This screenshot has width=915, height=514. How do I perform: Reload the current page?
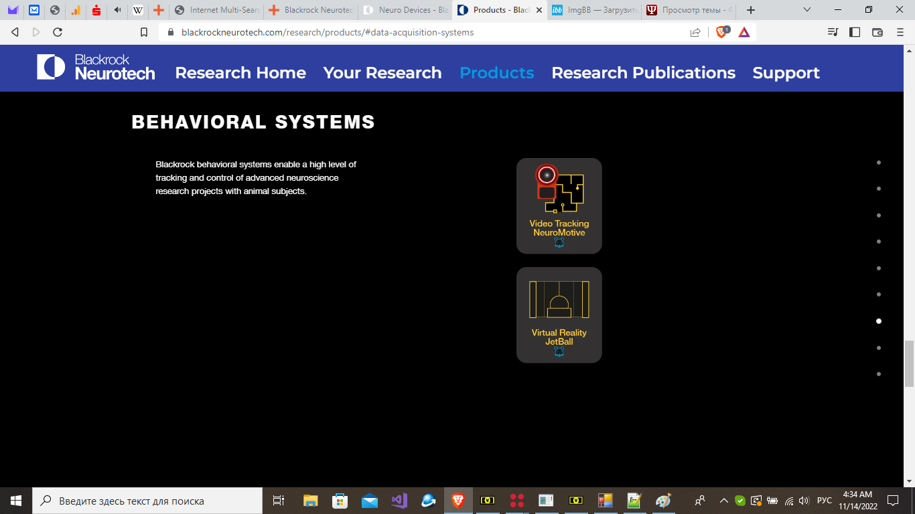click(x=58, y=32)
